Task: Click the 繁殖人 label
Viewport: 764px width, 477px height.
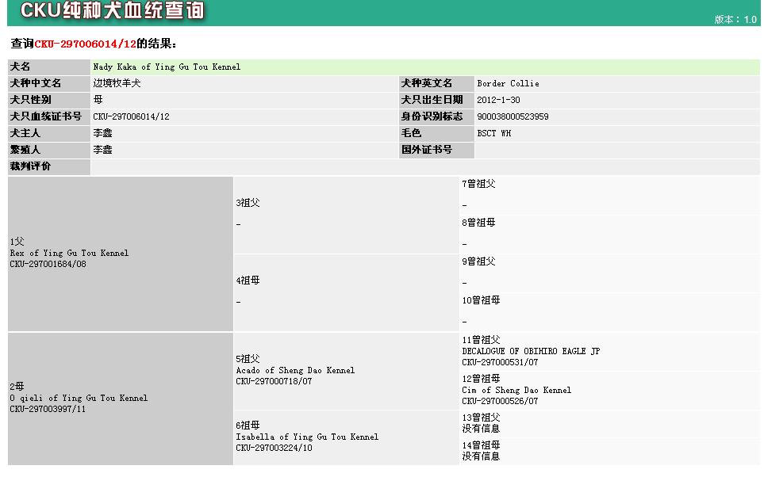Action: pyautogui.click(x=25, y=150)
